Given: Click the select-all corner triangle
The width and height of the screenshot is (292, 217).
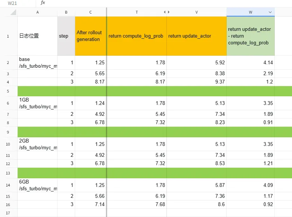Looking at the screenshot, I should (14, 12).
